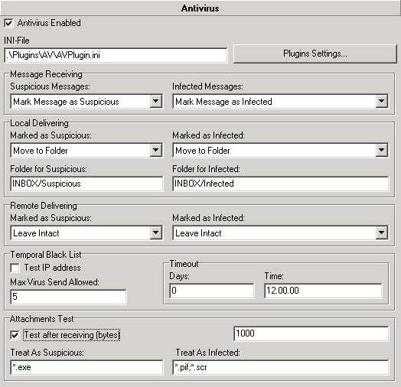This screenshot has width=401, height=387.
Task: Enable the Test IP address checkbox
Action: click(15, 268)
